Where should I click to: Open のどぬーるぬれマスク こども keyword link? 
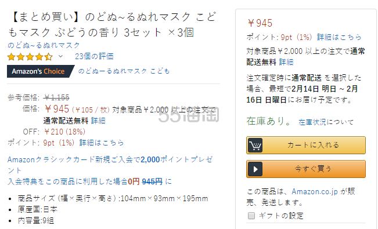tap(124, 71)
